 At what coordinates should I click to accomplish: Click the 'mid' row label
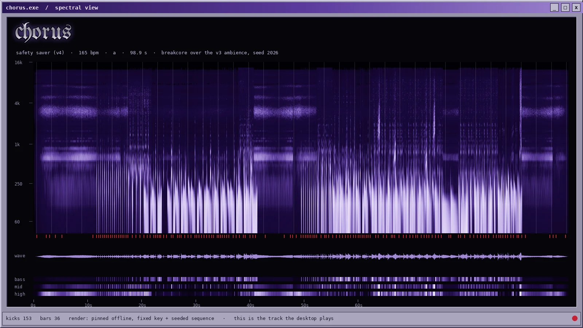click(18, 287)
